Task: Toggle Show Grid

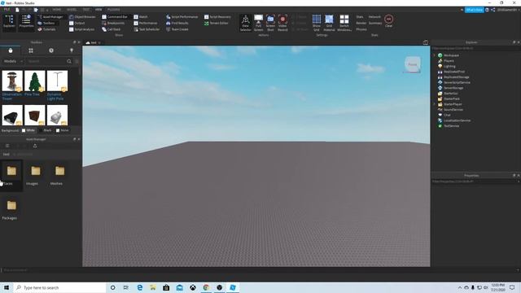Action: point(317,23)
